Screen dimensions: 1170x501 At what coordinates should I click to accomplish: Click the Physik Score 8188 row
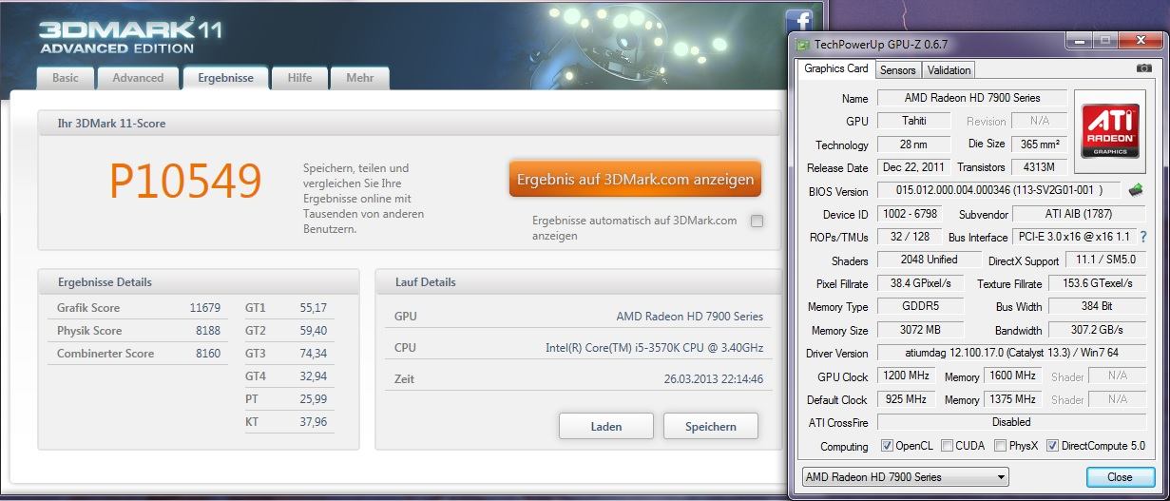[139, 331]
